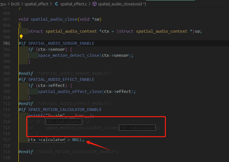This screenshot has height=162, width=229.
Task: Click line number 701 in the gutter
Action: (7, 43)
